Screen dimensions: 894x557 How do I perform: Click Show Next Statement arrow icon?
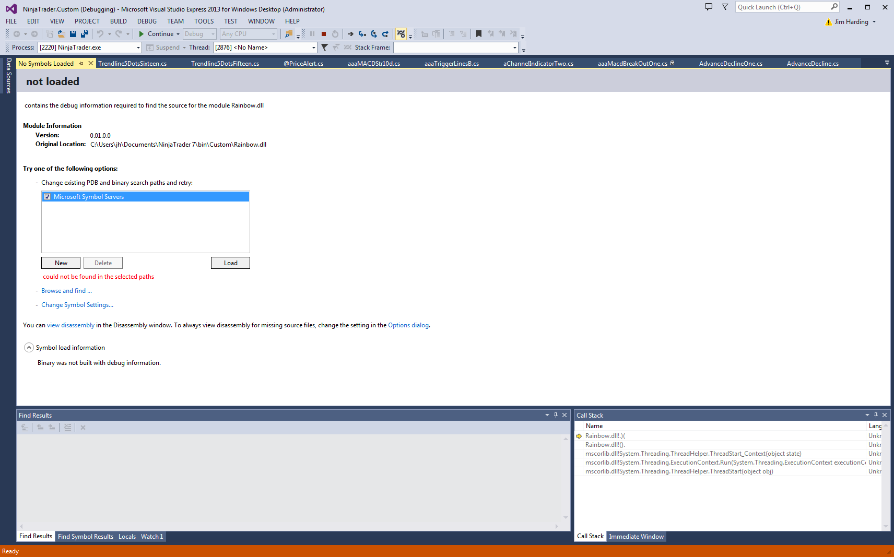350,34
